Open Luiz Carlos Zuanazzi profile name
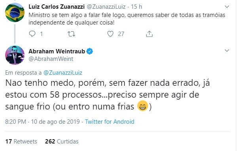 tap(57, 7)
